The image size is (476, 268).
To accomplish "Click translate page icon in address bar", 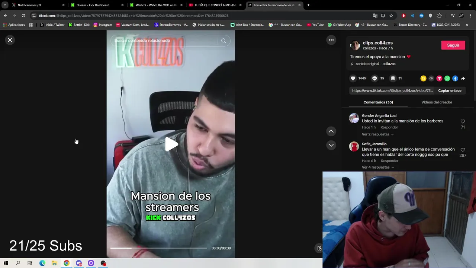I will (375, 16).
